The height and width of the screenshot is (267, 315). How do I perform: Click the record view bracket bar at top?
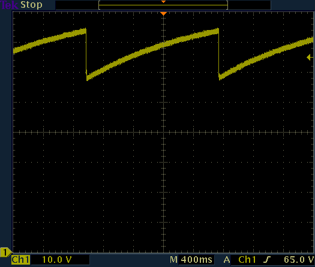click(163, 5)
